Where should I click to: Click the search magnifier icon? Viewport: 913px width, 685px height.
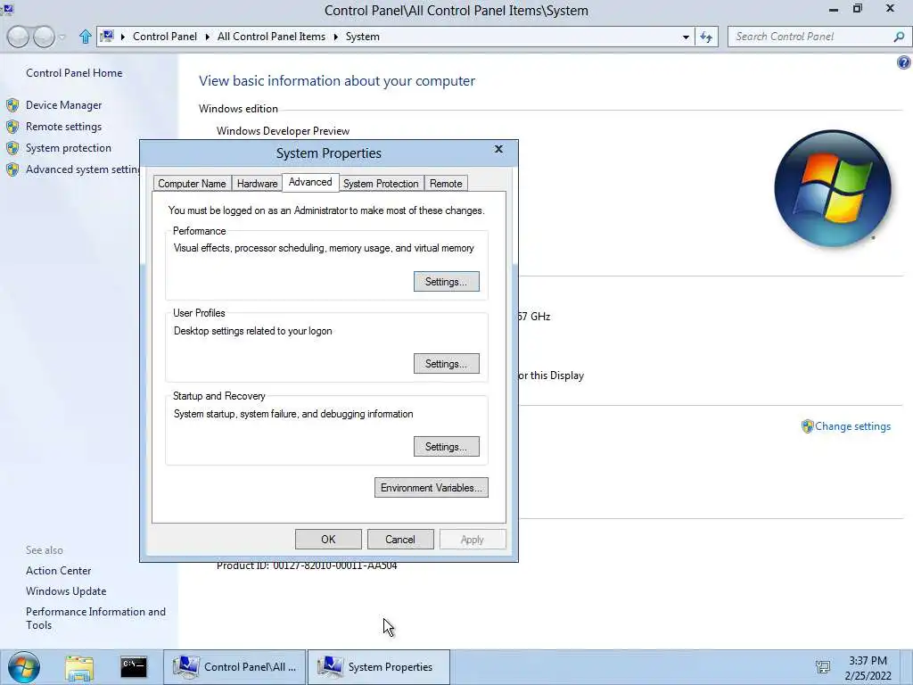[x=899, y=37]
